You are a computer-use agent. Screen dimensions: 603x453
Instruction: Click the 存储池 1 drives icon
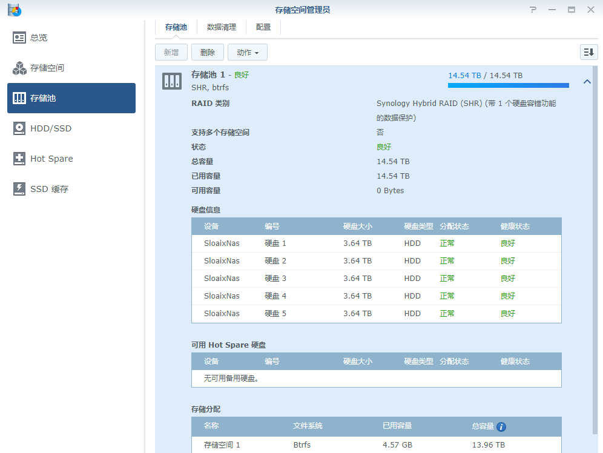[172, 81]
